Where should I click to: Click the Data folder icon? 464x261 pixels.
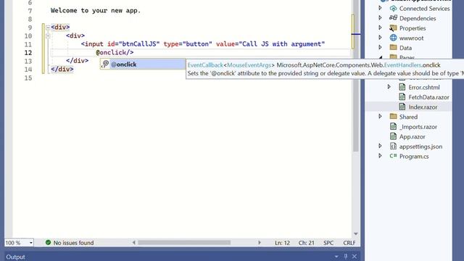(393, 48)
